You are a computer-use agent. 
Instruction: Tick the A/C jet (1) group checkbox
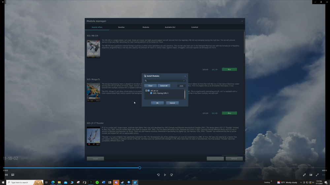[x=148, y=91]
